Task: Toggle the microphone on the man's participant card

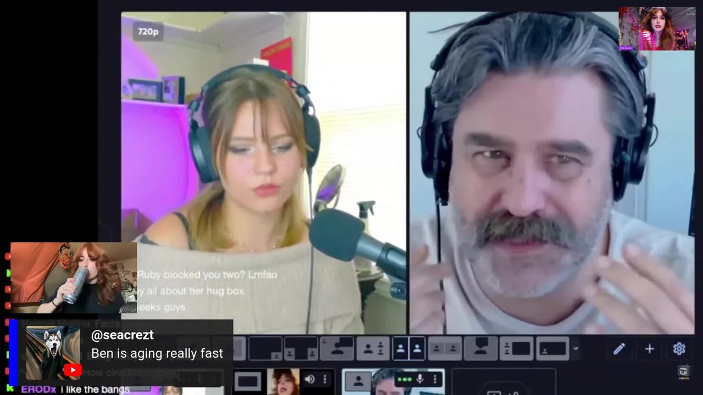Action: pyautogui.click(x=420, y=379)
